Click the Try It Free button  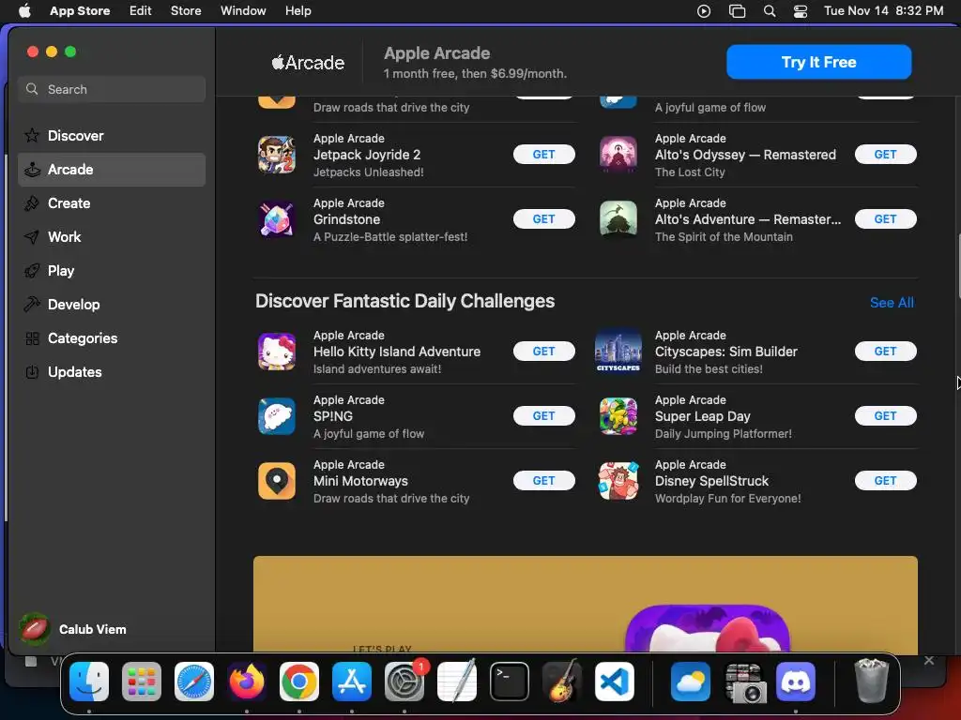(818, 62)
